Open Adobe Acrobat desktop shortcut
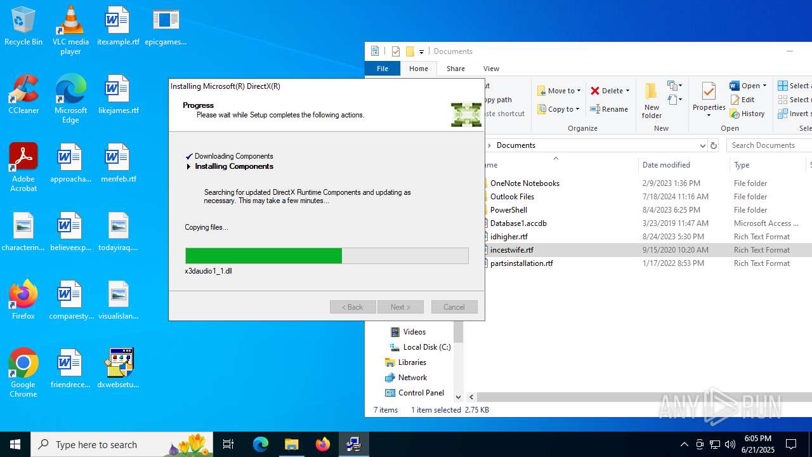The width and height of the screenshot is (812, 457). [x=23, y=168]
